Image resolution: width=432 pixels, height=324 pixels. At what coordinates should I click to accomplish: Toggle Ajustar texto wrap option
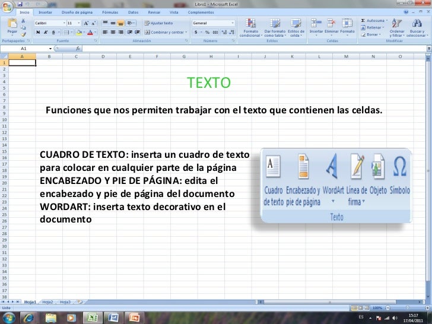(x=159, y=23)
